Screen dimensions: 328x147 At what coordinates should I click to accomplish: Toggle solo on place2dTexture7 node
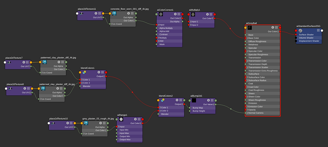[x=24, y=62]
